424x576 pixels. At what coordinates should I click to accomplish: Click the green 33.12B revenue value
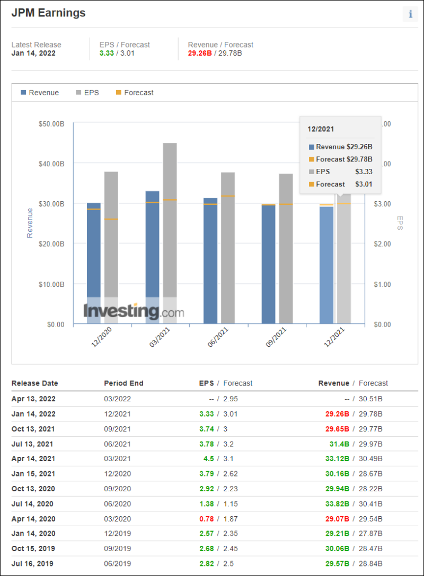337,459
